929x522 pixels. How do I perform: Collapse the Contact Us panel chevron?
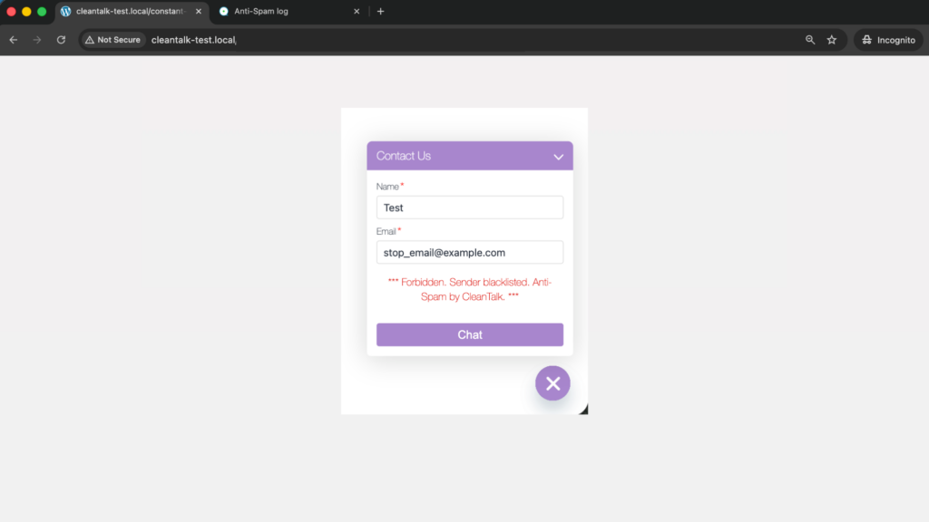[558, 157]
